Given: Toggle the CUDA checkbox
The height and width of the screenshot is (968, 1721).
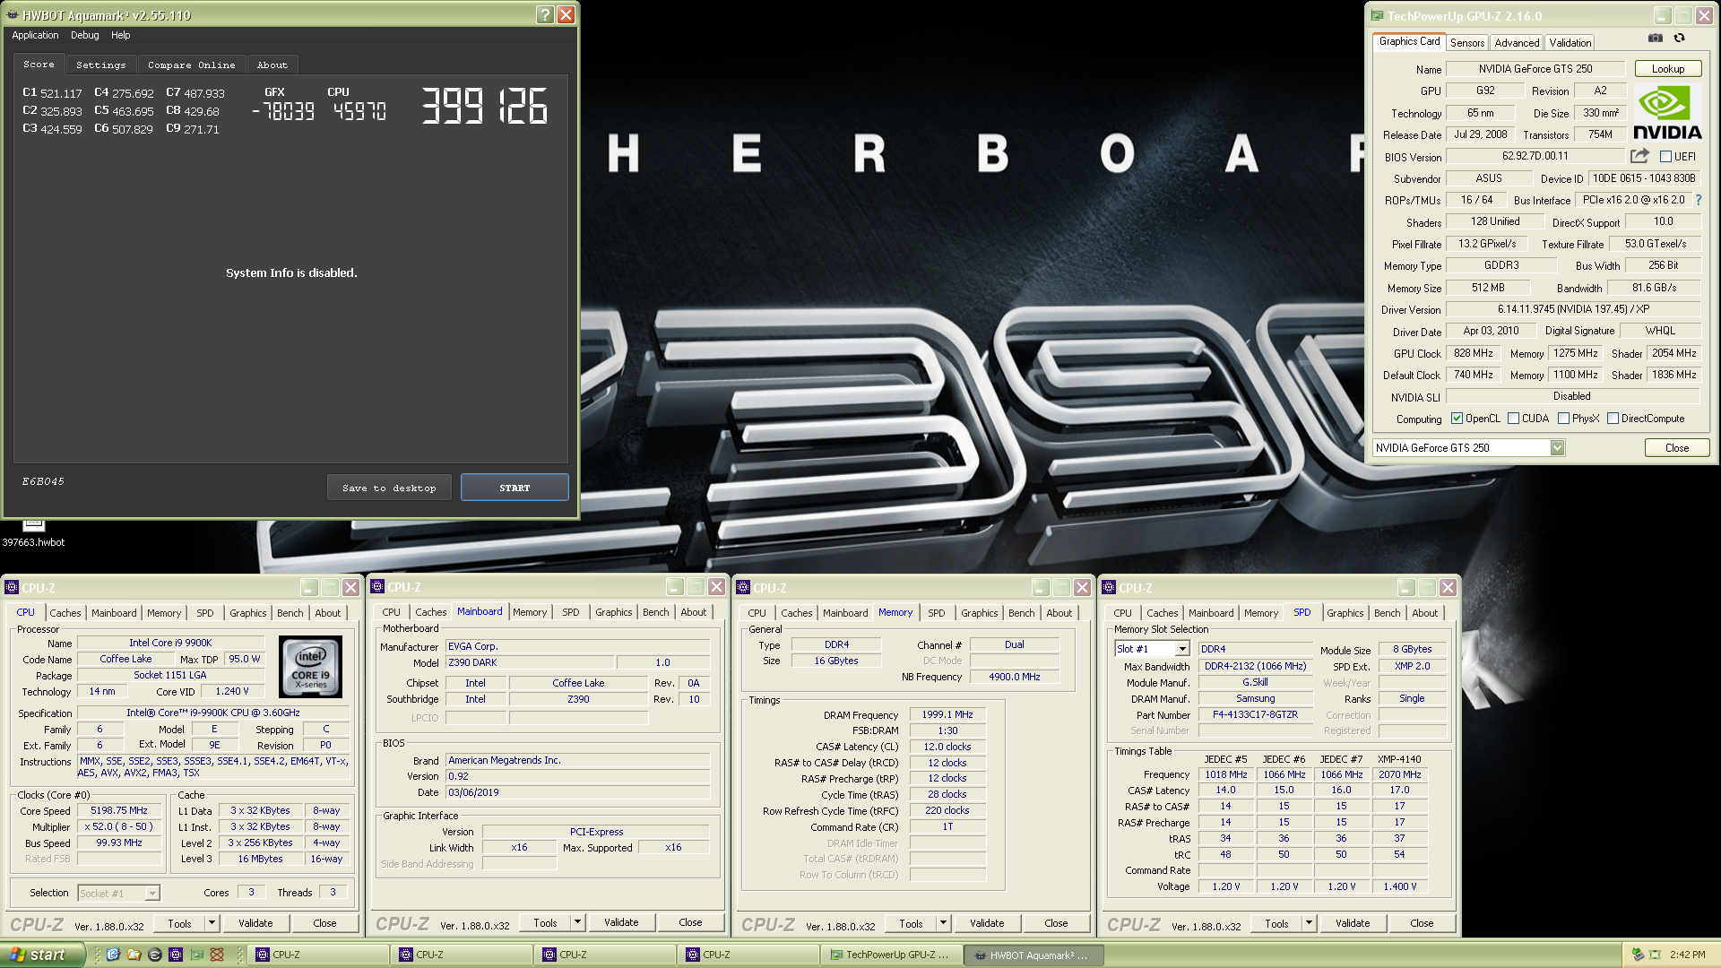Looking at the screenshot, I should pos(1513,419).
